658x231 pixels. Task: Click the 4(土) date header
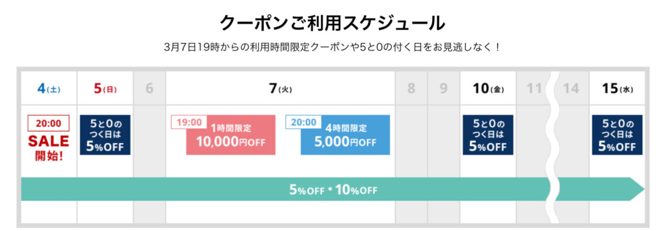tap(49, 88)
